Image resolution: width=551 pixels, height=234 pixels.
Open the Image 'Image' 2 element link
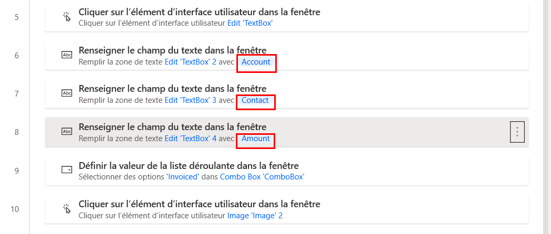click(255, 215)
